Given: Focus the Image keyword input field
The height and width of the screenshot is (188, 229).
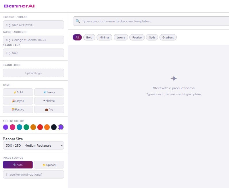Looking at the screenshot, I should 33,174.
